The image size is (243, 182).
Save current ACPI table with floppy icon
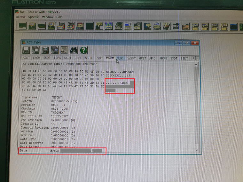pyautogui.click(x=26, y=50)
